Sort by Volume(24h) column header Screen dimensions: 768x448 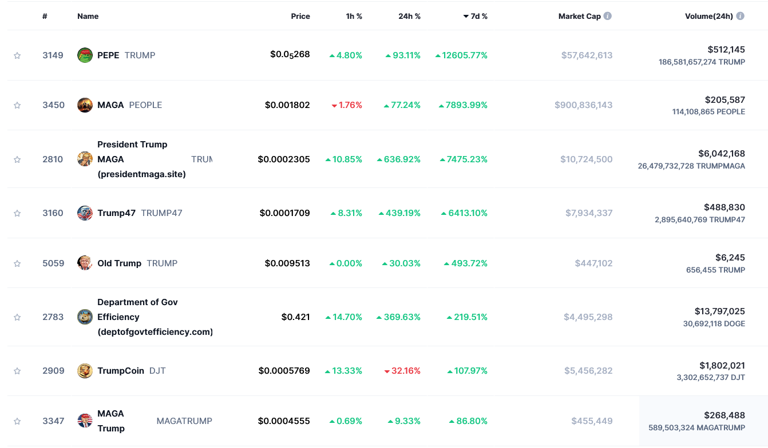(709, 17)
